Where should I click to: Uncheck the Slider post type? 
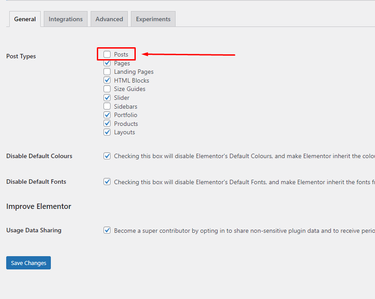point(107,98)
